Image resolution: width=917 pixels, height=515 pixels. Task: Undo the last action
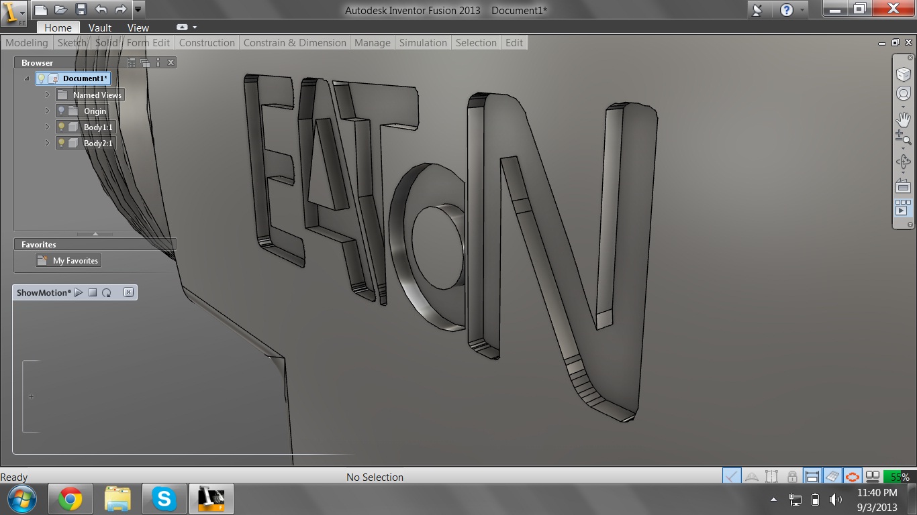(x=101, y=9)
